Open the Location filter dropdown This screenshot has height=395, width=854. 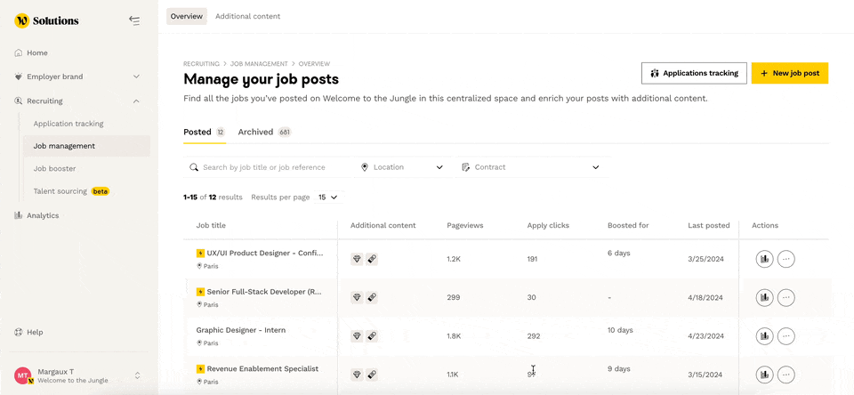coord(402,167)
